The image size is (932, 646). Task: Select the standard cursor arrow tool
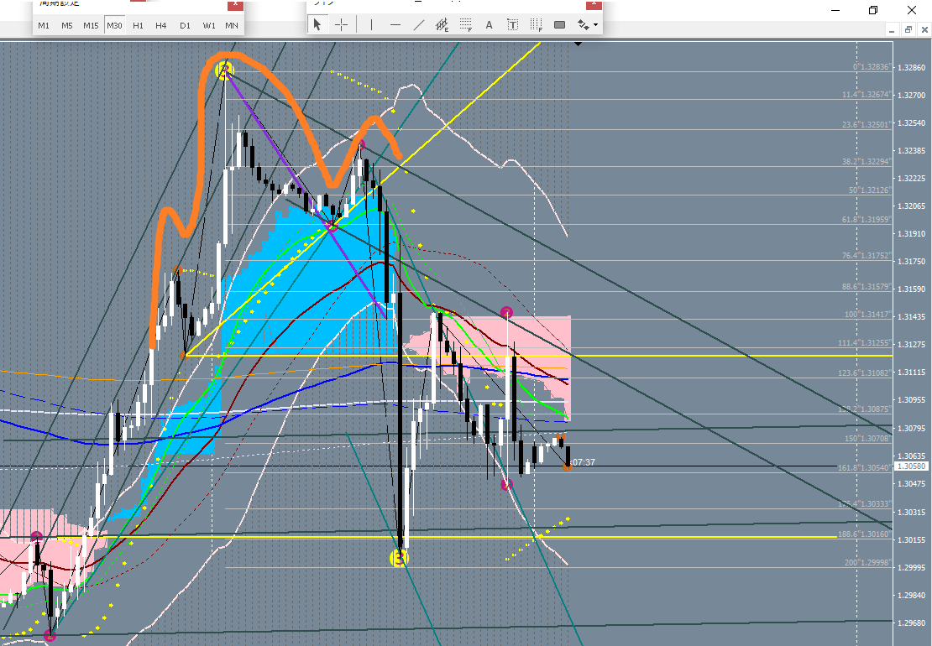tap(317, 25)
